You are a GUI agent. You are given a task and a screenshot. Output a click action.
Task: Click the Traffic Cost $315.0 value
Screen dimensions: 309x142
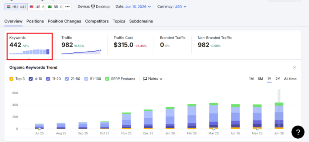(x=124, y=45)
